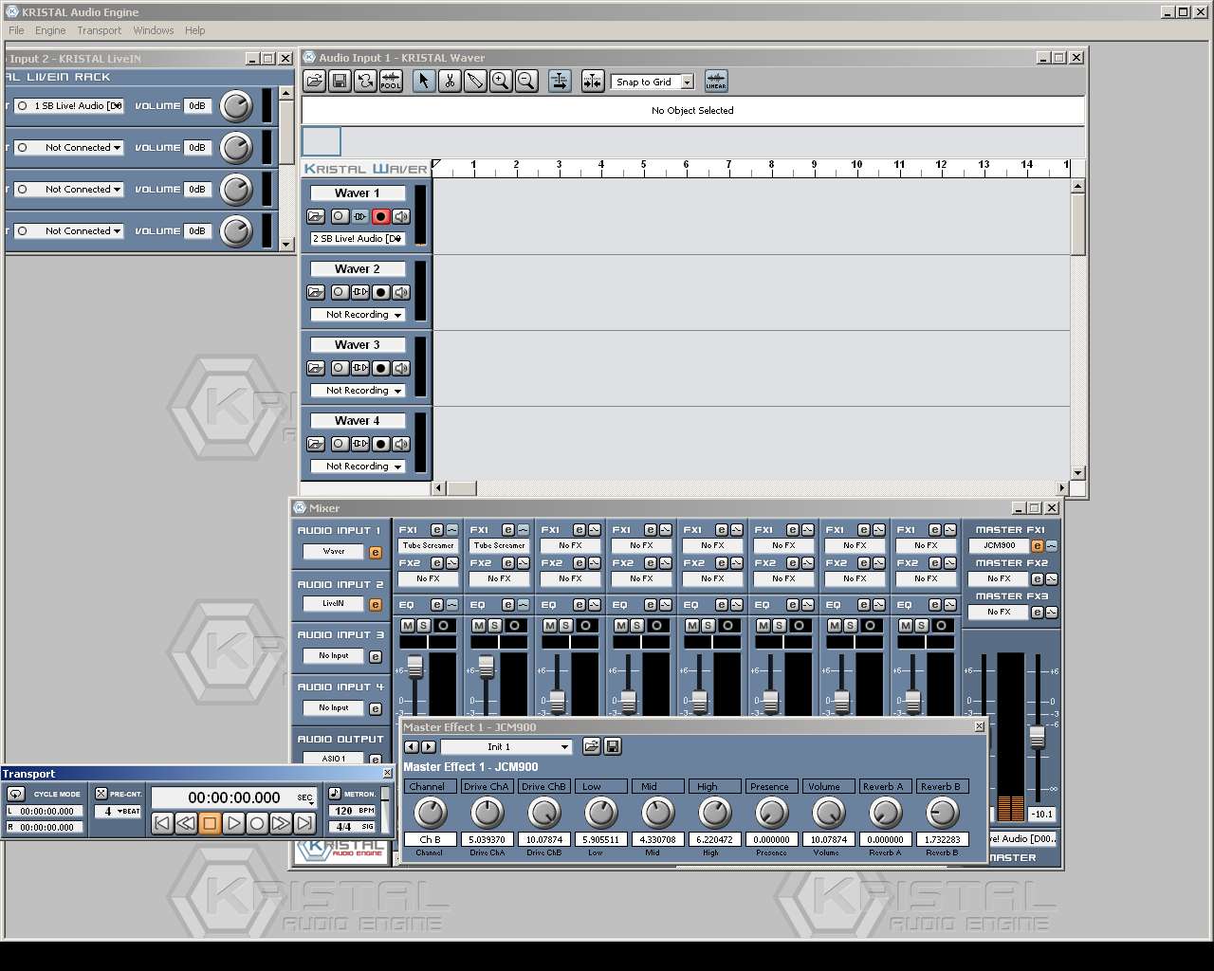Disarm recording on Waver 1

coord(380,216)
